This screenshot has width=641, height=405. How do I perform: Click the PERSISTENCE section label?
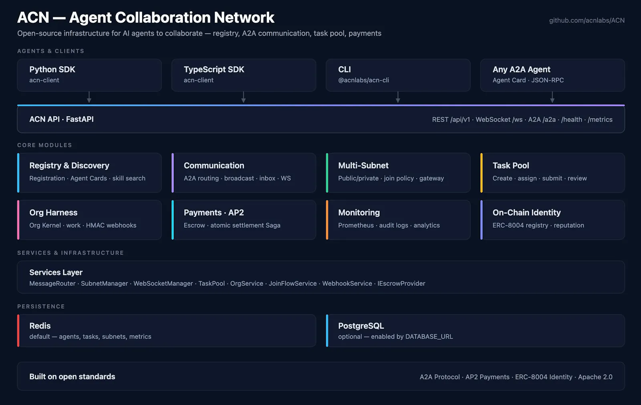[x=41, y=307]
